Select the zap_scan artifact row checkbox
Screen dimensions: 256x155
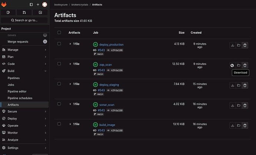59,63
